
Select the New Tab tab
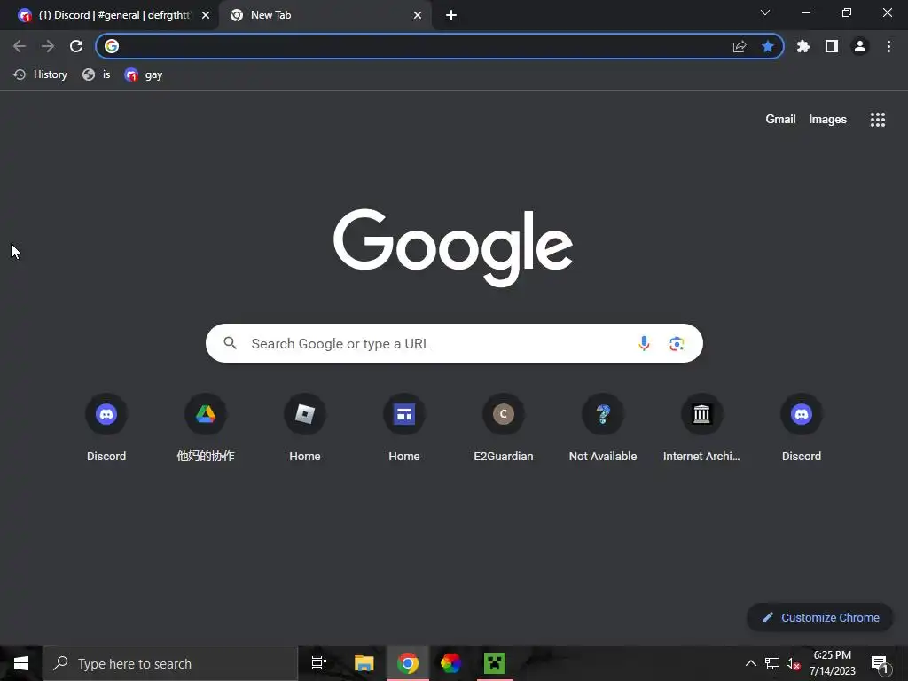coord(325,15)
